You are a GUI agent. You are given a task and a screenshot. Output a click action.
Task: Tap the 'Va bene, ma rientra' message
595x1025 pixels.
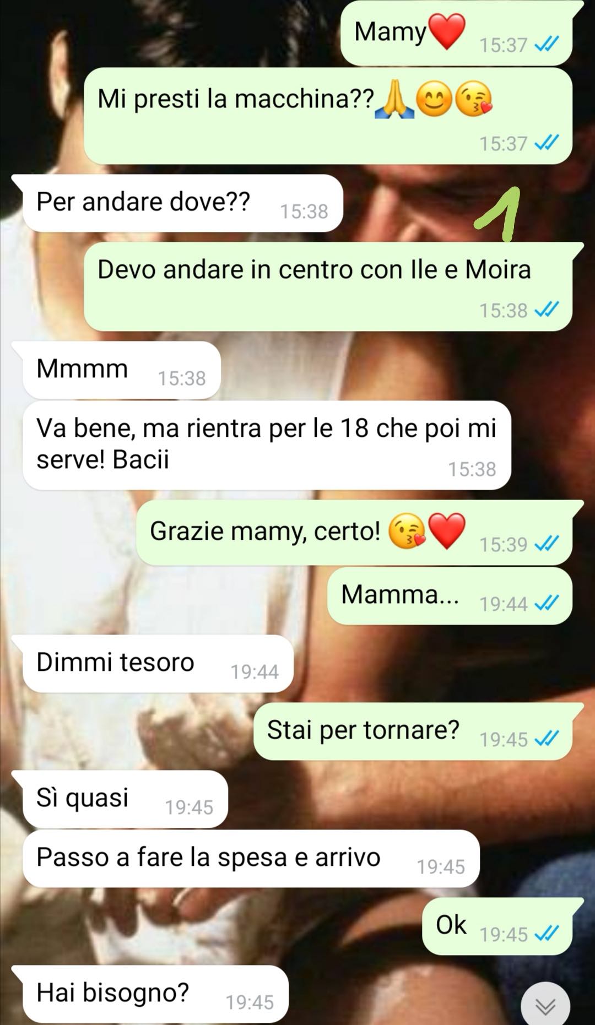(x=267, y=445)
